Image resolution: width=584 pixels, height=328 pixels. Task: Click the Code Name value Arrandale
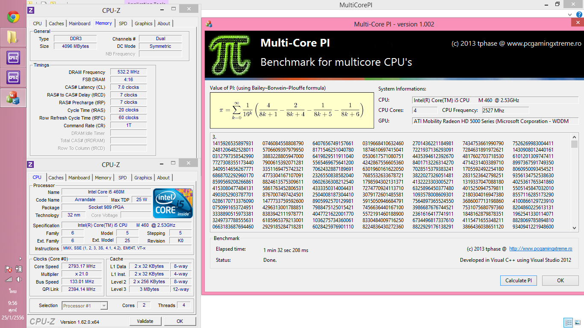tap(85, 200)
